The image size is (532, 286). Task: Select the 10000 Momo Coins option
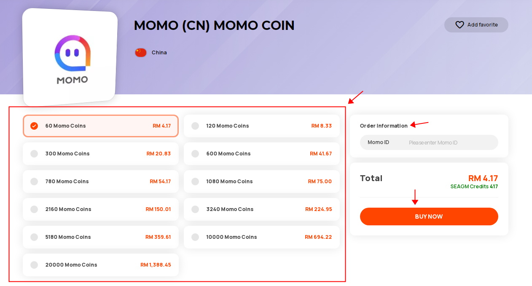[262, 237]
